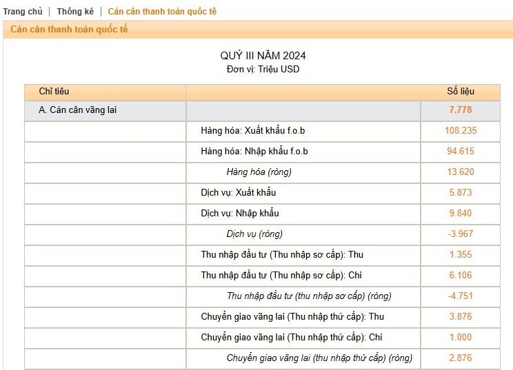This screenshot has height=370, width=513.
Task: Click the 6.106 investment income value
Action: point(461,275)
